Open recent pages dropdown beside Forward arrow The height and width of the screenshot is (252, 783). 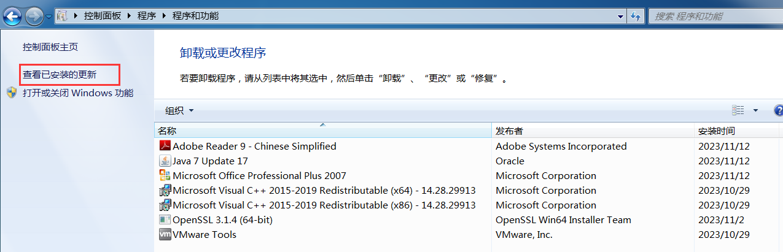49,16
